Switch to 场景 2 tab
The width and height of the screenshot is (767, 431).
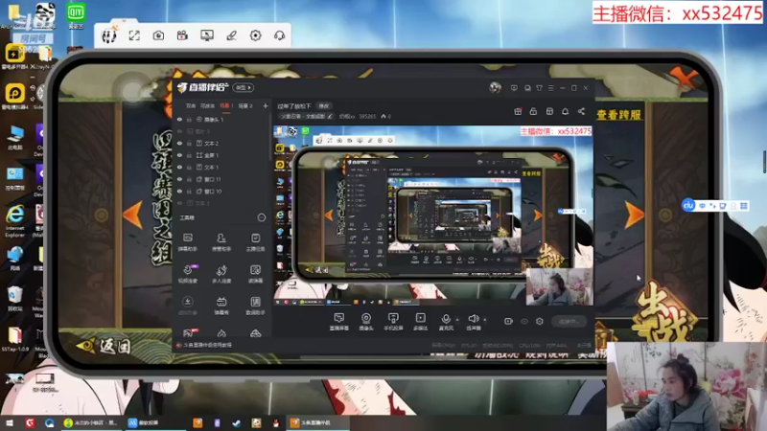[x=245, y=105]
